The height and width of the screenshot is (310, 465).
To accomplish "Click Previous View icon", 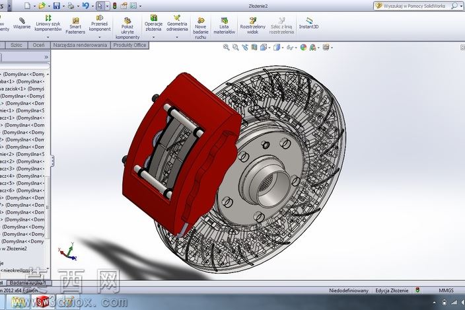I will pyautogui.click(x=245, y=47).
